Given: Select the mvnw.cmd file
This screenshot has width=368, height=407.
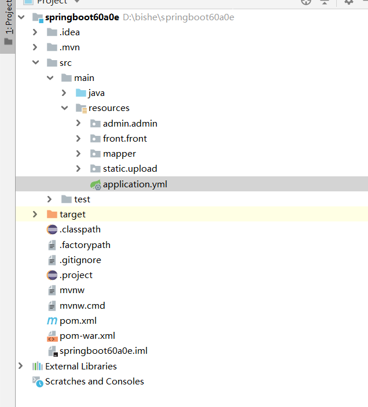Looking at the screenshot, I should (x=82, y=305).
